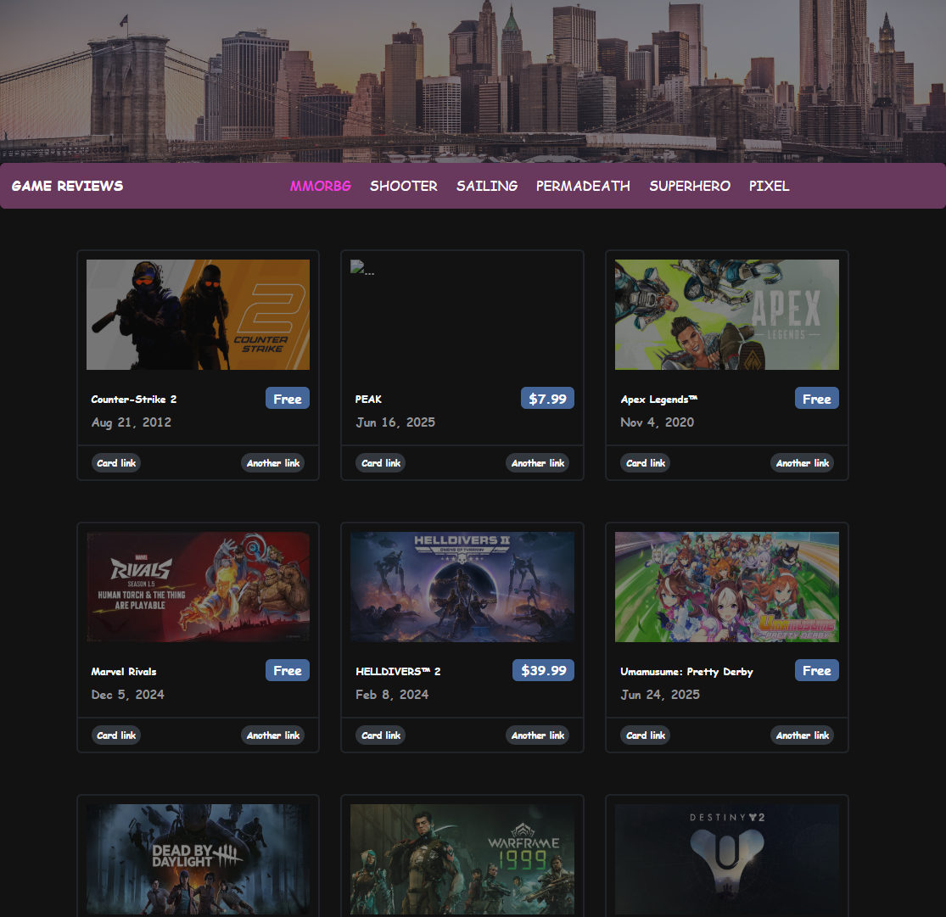Select the SHOOTER nav item
The width and height of the screenshot is (946, 917).
tap(403, 186)
